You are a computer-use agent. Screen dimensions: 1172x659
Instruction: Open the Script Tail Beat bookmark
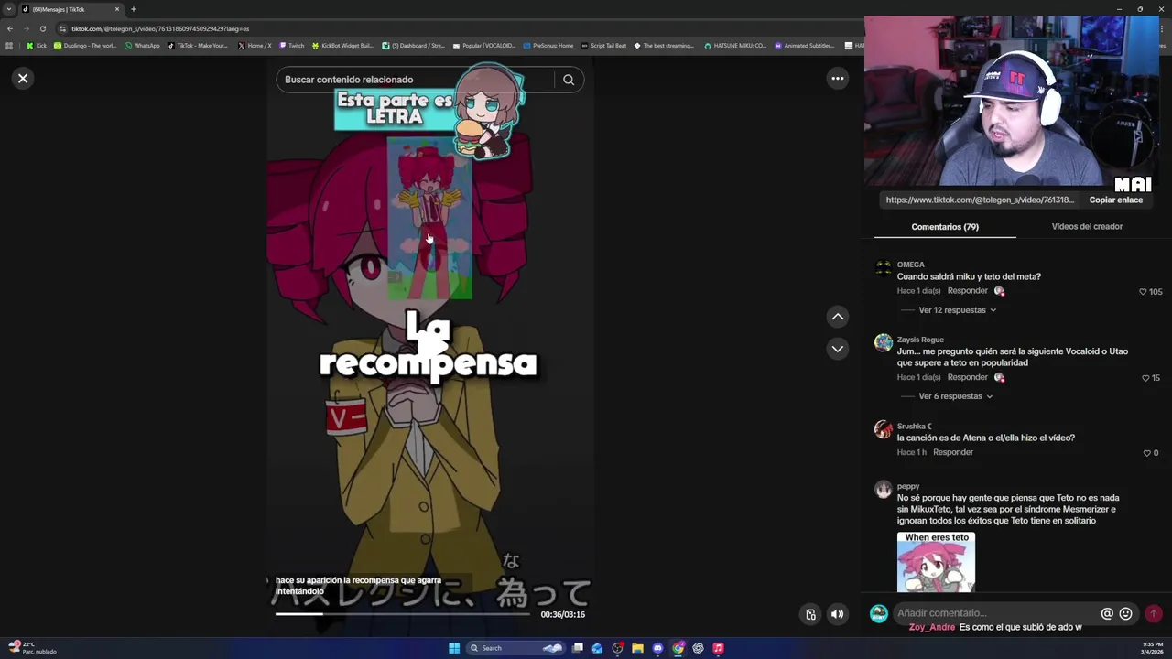point(603,45)
